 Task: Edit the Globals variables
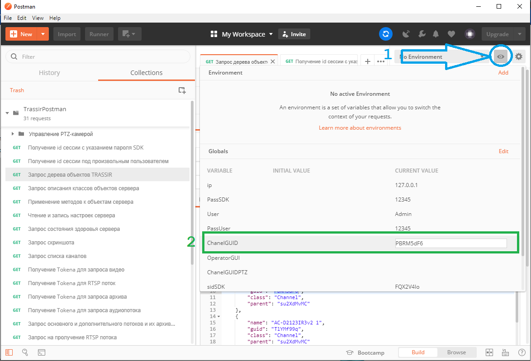pos(503,151)
